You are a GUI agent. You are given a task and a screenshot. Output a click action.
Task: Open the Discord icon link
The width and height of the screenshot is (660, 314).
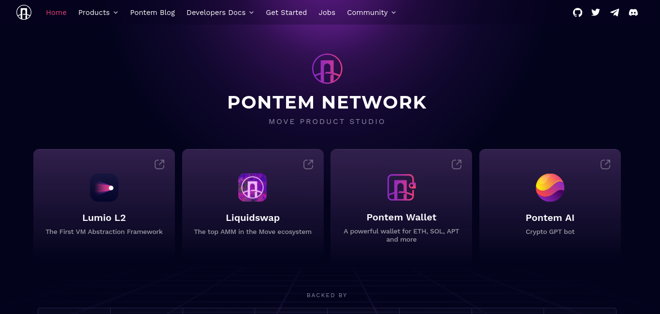pyautogui.click(x=633, y=13)
